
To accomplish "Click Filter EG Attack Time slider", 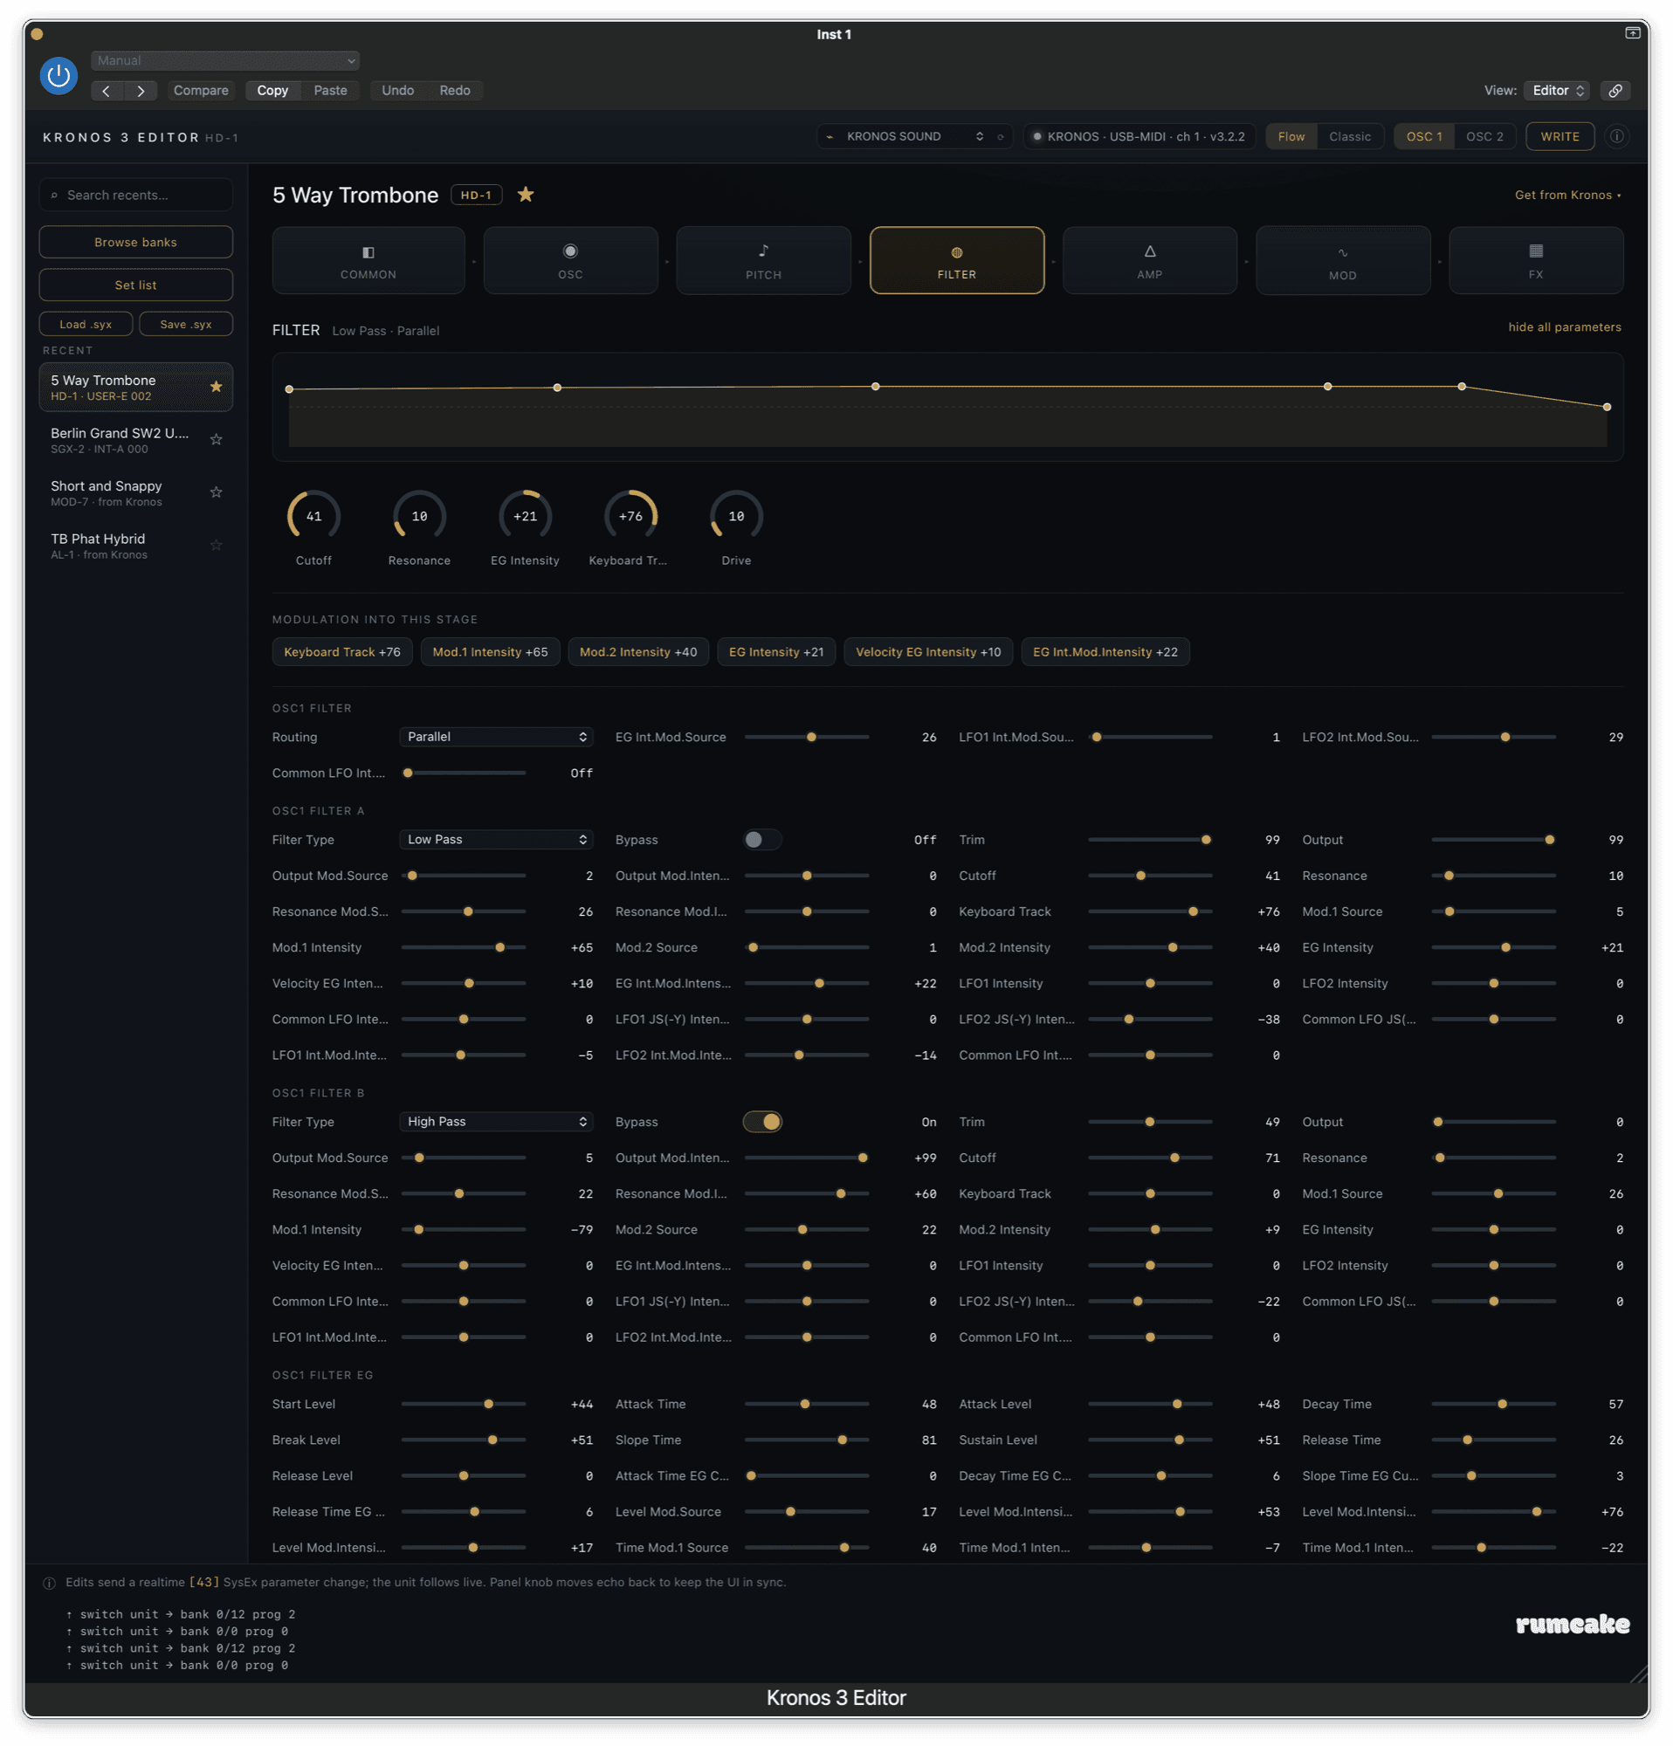I will coord(806,1404).
